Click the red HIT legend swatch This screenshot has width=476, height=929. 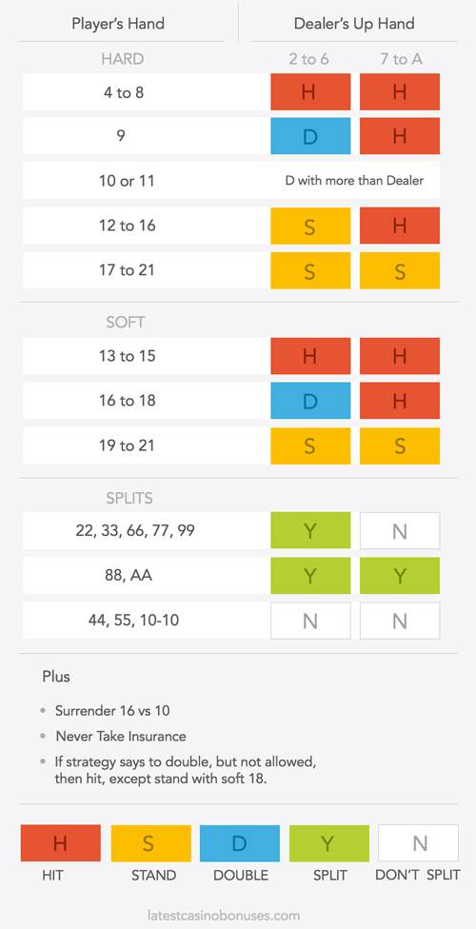[61, 842]
